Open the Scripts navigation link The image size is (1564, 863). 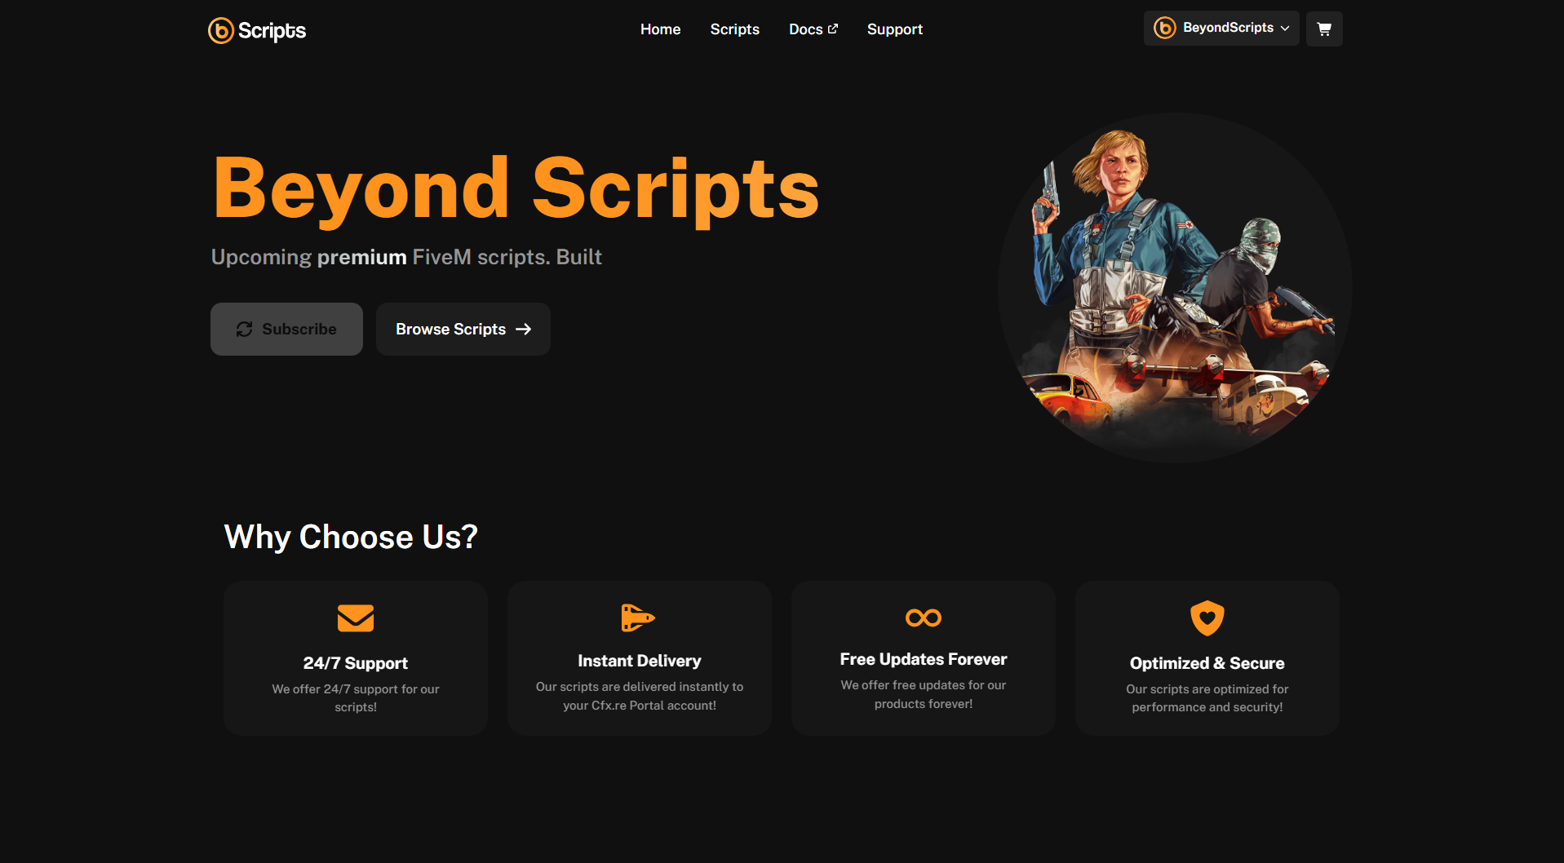pyautogui.click(x=734, y=29)
